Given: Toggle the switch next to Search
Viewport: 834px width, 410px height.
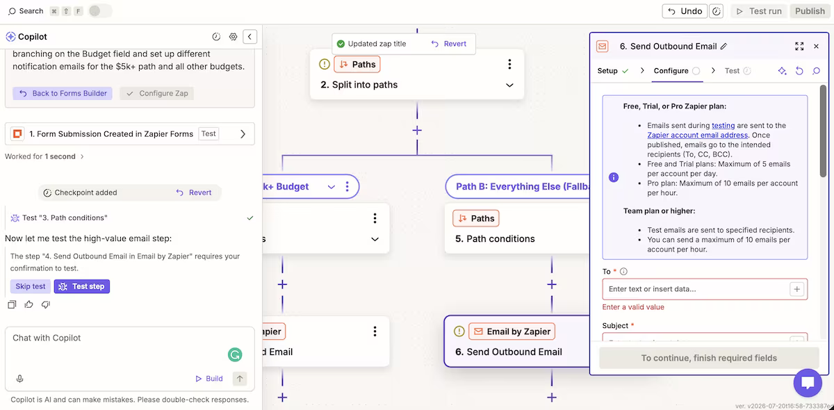Looking at the screenshot, I should click(100, 11).
